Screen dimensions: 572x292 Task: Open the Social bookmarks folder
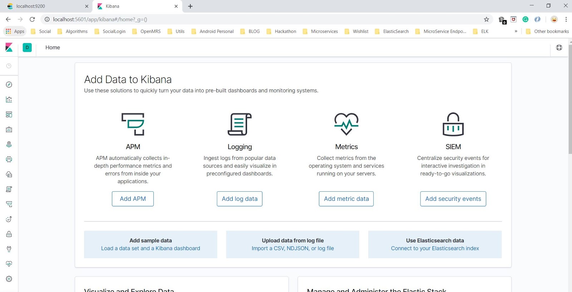(x=41, y=31)
